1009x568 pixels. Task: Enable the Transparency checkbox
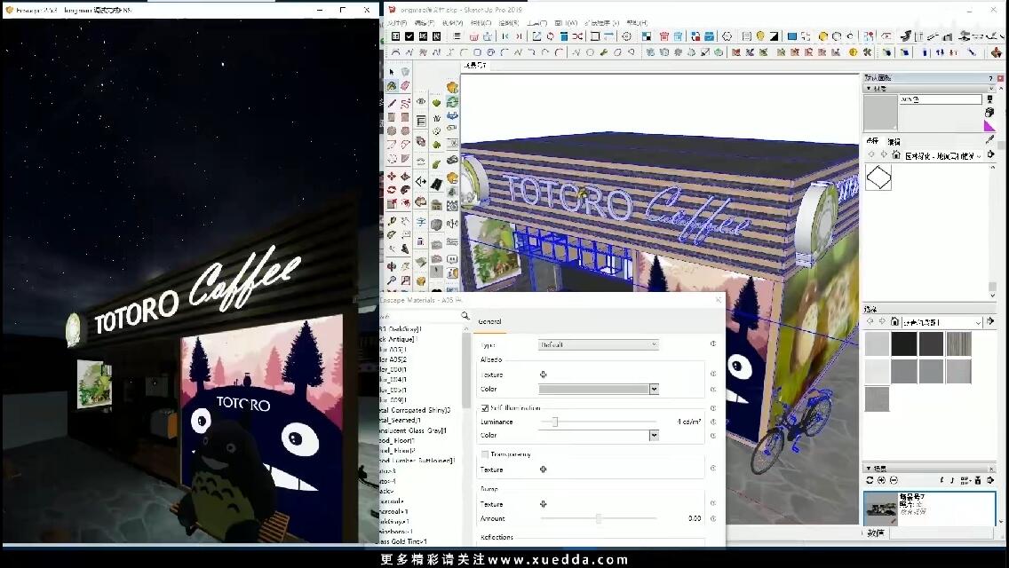point(485,454)
